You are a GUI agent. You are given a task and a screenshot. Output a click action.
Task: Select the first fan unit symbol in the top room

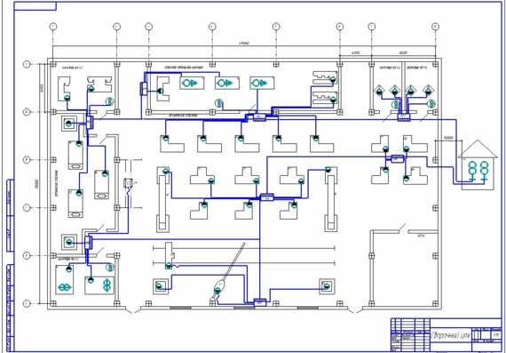tap(192, 83)
